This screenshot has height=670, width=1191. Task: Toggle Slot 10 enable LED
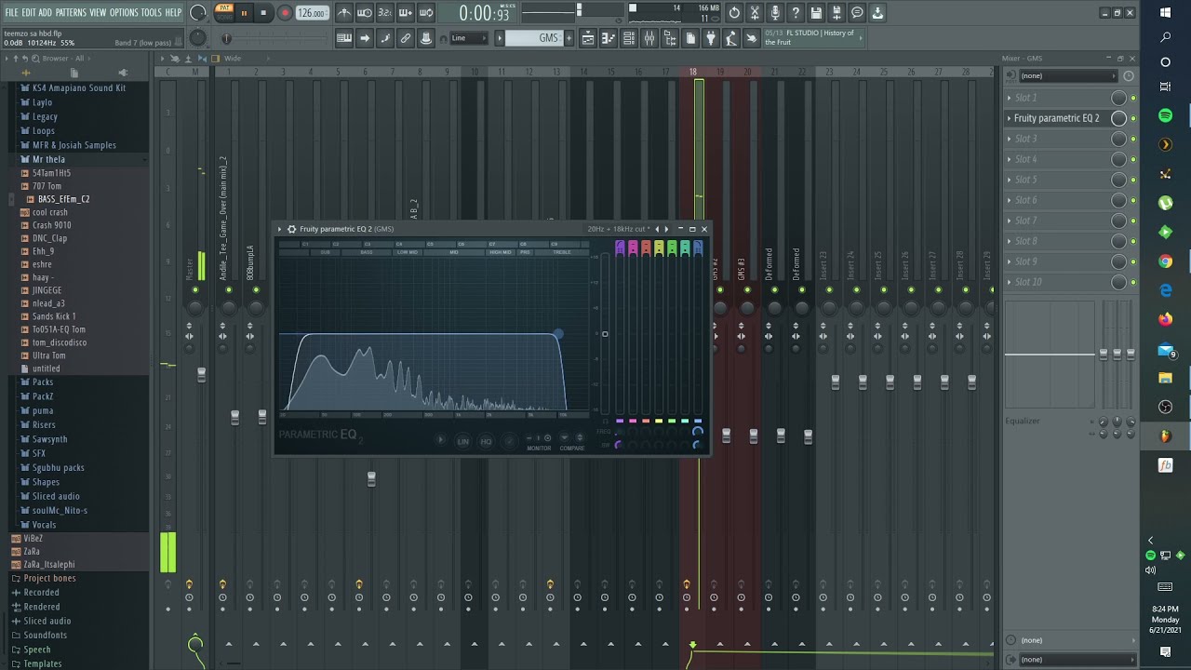point(1133,282)
